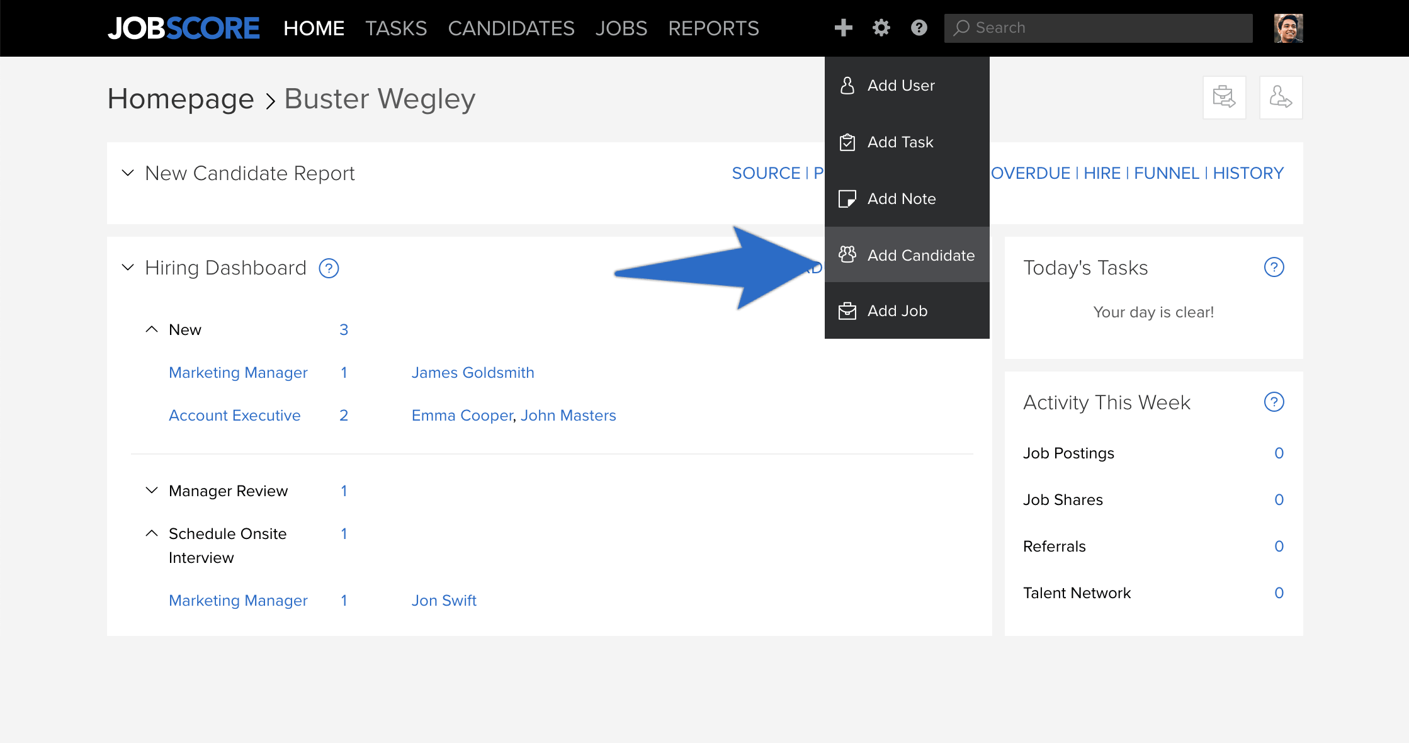The width and height of the screenshot is (1409, 743).
Task: Open the TASKS tab
Action: coord(396,28)
